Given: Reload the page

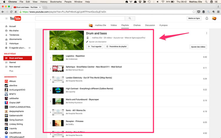Looking at the screenshot, I should click(x=11, y=12).
